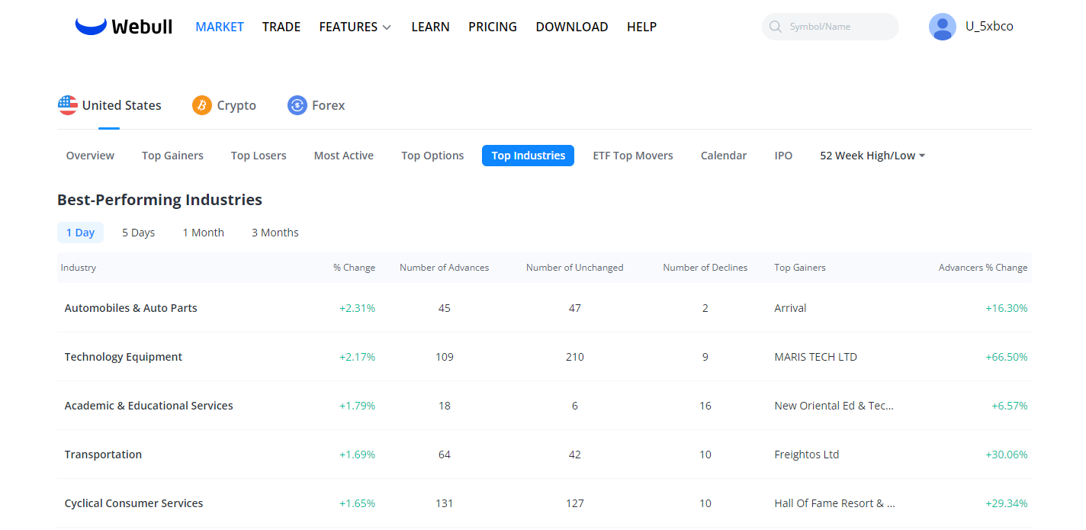
Task: Click the Webull logo
Action: tap(124, 27)
